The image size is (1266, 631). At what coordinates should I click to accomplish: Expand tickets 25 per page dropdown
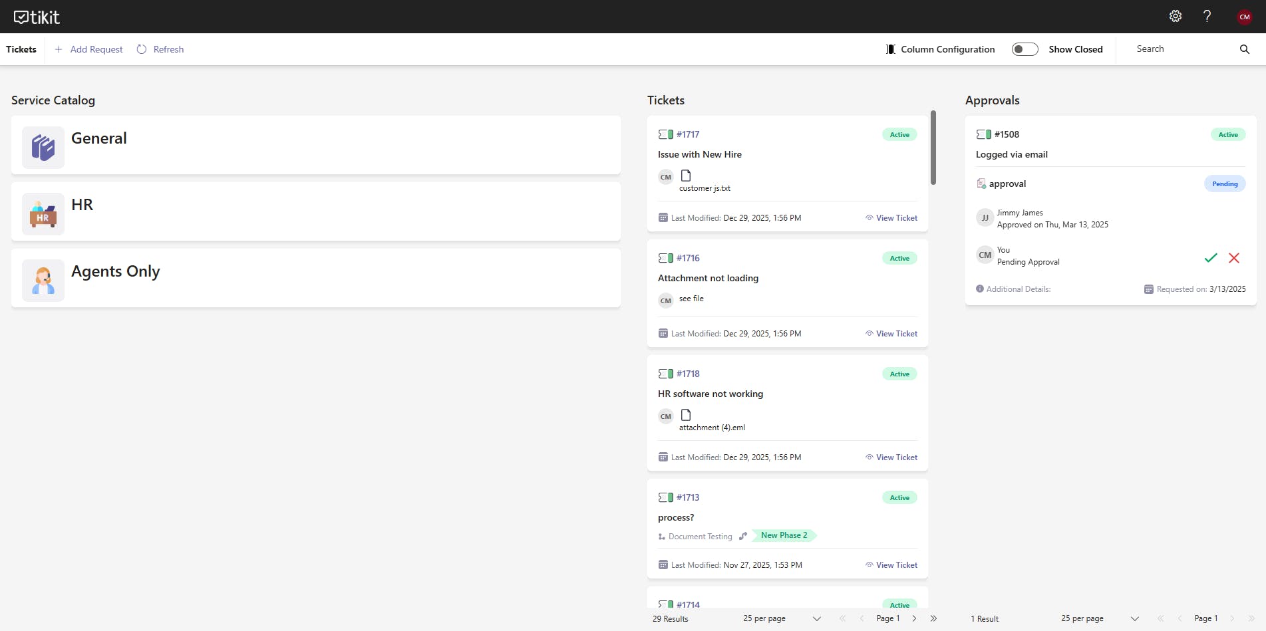tap(816, 618)
